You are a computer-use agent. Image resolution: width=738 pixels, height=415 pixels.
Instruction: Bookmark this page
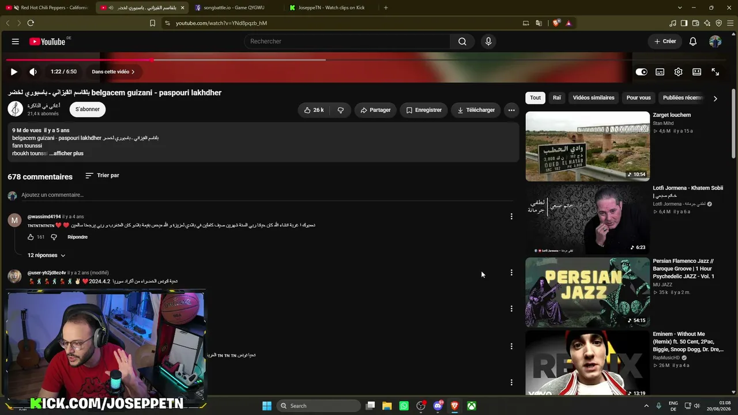[x=152, y=23]
